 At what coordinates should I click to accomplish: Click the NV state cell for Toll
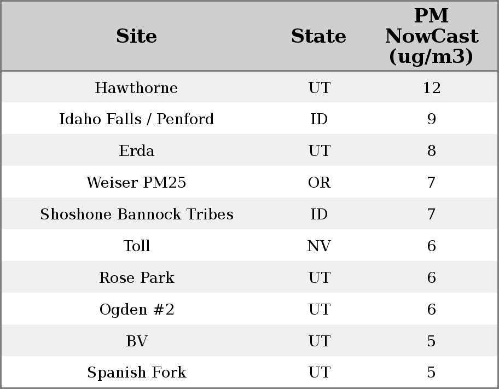point(319,246)
